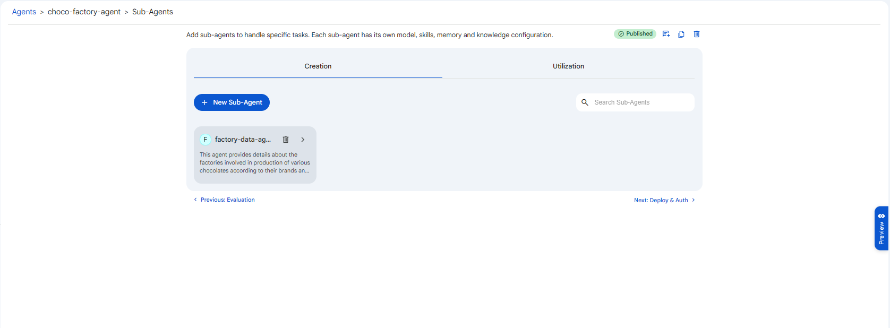Open the Preview side panel

[x=882, y=228]
